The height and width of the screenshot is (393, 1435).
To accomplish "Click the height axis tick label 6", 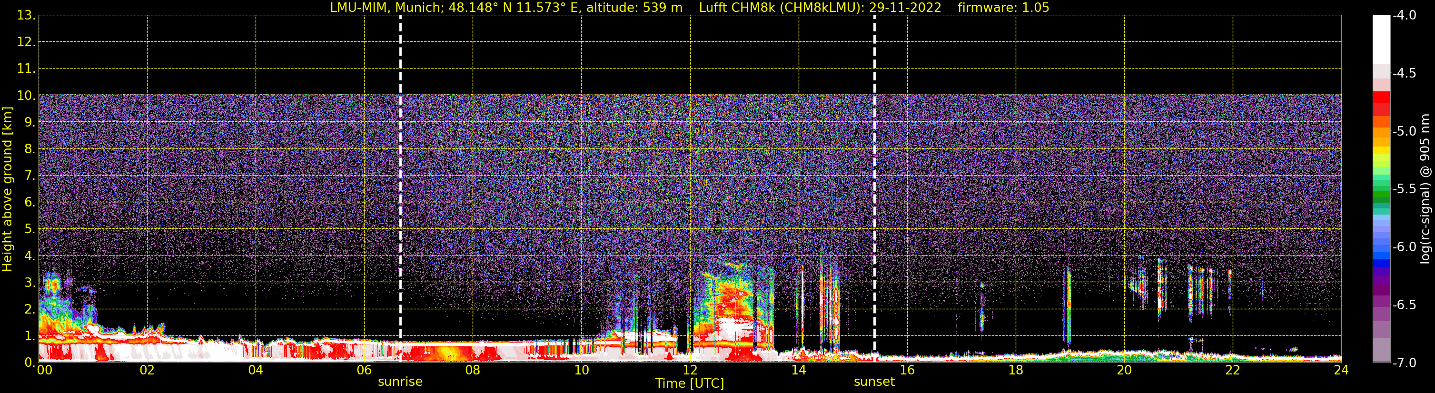I will 29,203.
